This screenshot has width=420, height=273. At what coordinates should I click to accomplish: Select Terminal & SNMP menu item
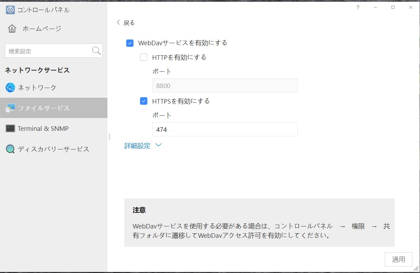(x=43, y=129)
